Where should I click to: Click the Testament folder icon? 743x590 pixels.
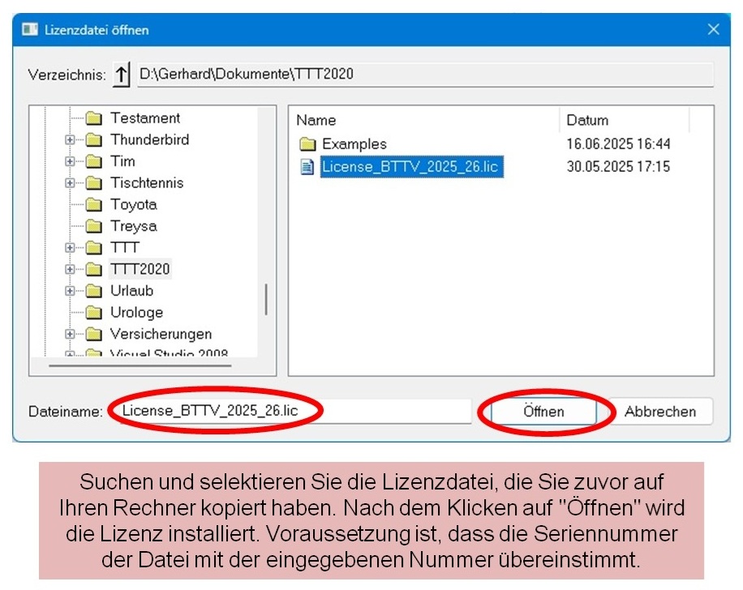click(93, 118)
